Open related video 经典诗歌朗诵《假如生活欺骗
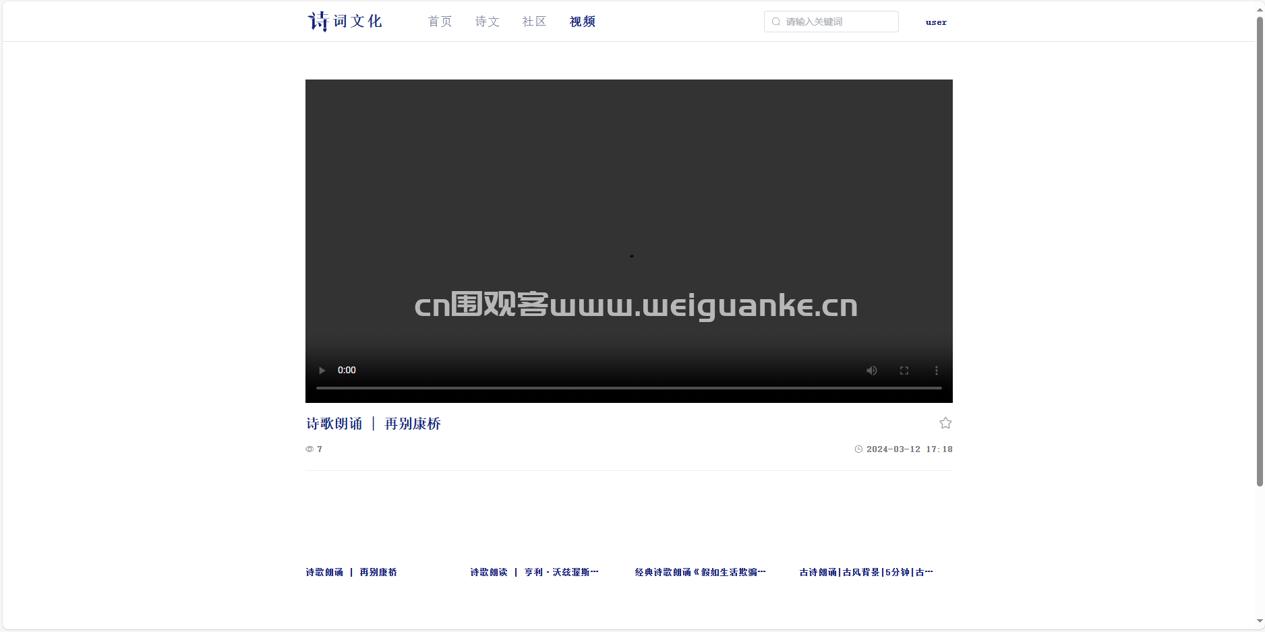This screenshot has height=632, width=1265. 700,572
